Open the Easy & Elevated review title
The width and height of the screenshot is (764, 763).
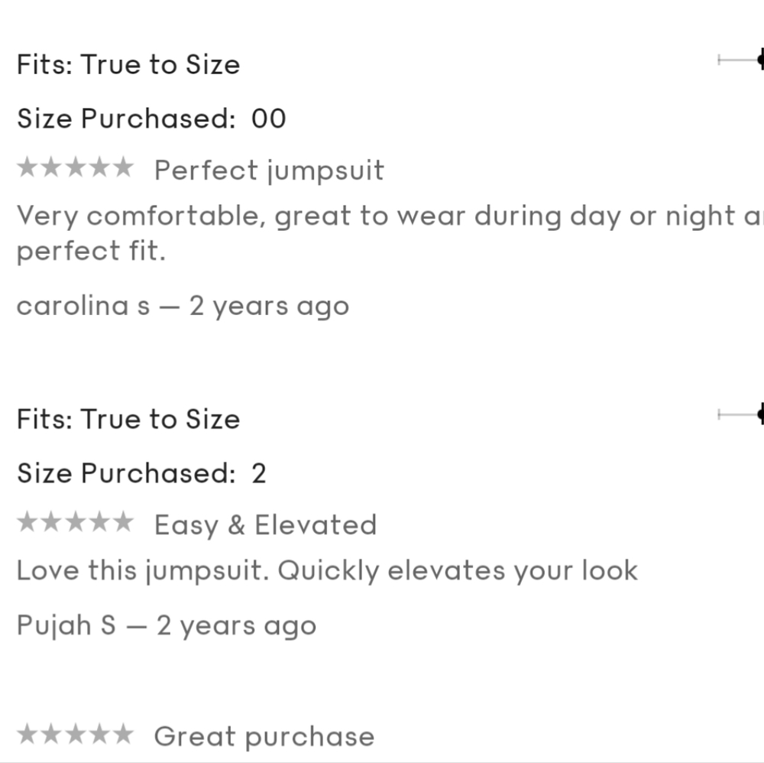coord(265,525)
